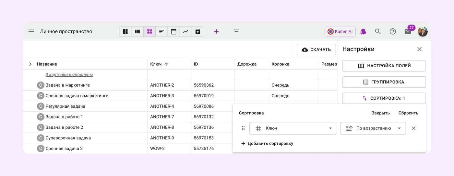The height and width of the screenshot is (176, 454).
Task: Open the hamburger main menu
Action: tap(31, 31)
